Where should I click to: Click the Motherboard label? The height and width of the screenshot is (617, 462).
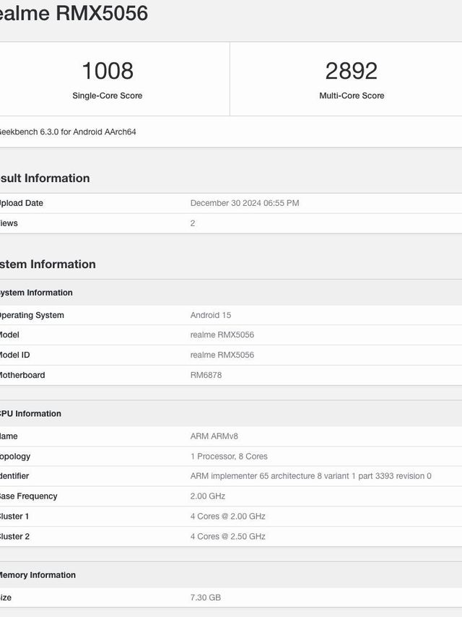pyautogui.click(x=22, y=375)
